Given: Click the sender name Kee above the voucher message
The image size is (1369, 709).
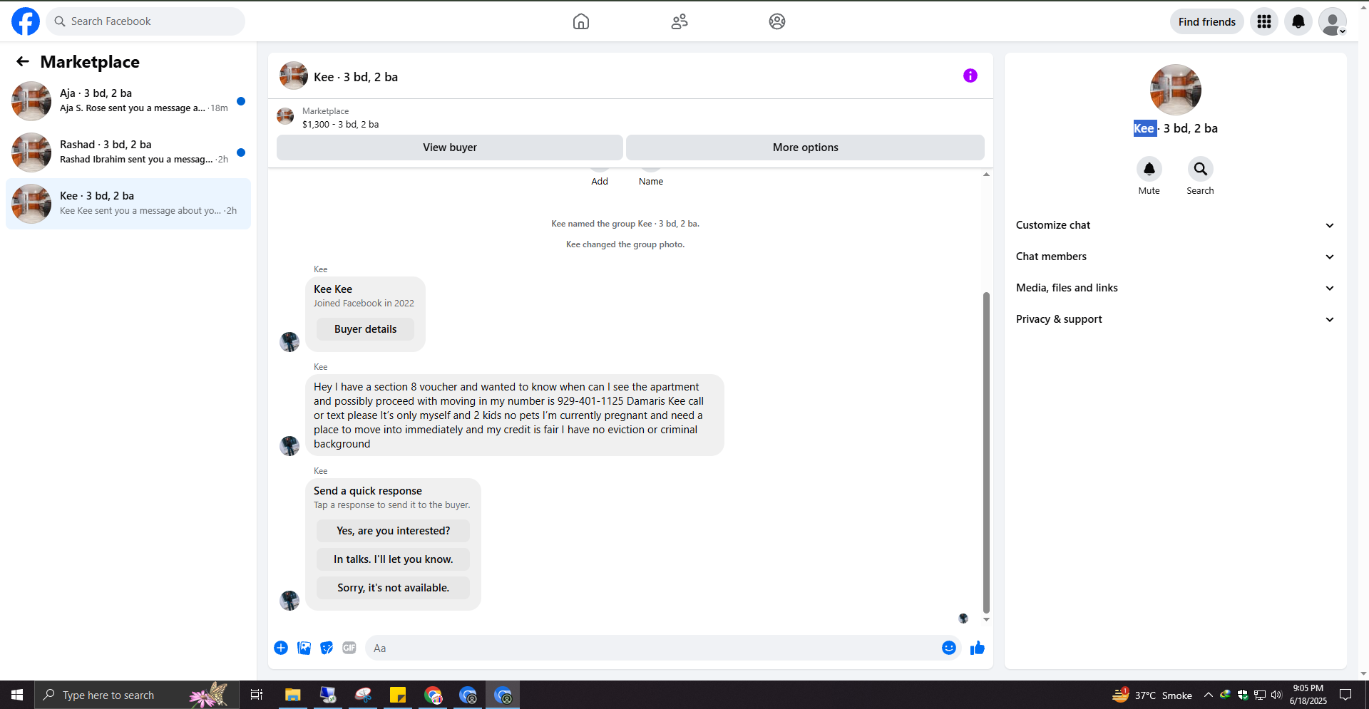Looking at the screenshot, I should [x=321, y=367].
